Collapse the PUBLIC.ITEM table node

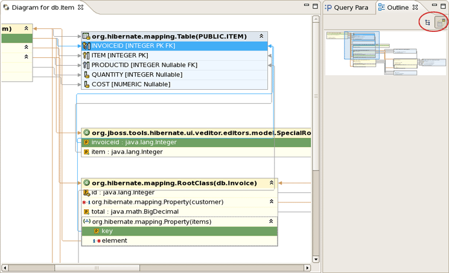(x=261, y=36)
